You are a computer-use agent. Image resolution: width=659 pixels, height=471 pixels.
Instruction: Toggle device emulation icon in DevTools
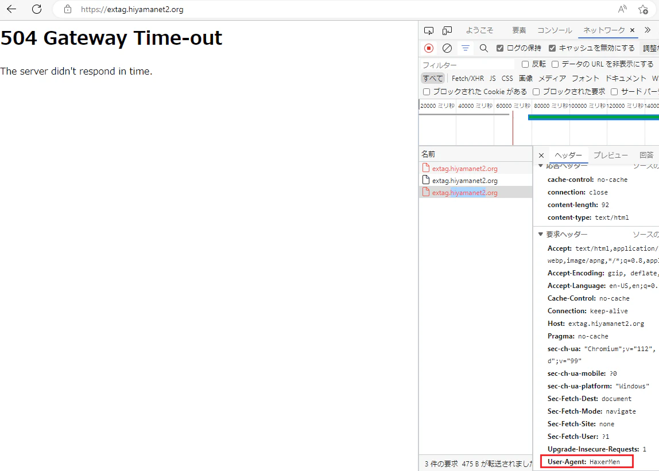coord(447,30)
